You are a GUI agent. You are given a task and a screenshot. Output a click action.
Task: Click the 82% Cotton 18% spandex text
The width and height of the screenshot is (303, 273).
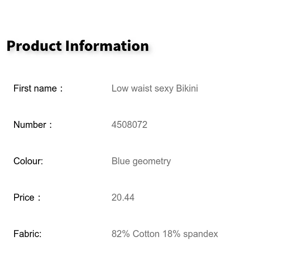165,234
